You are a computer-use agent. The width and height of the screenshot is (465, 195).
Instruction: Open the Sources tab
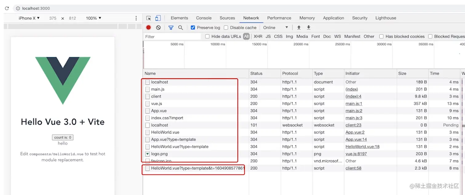(x=227, y=18)
